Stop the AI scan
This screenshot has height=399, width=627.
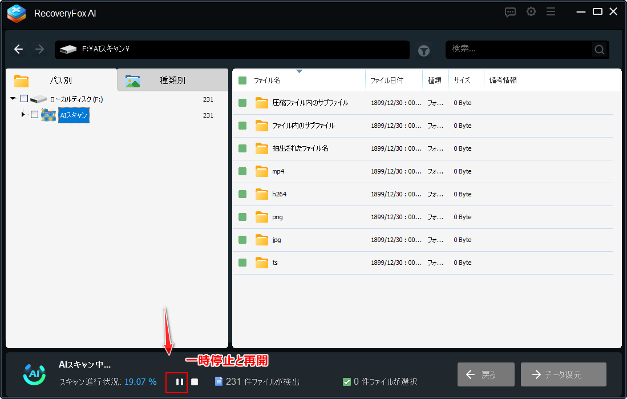tap(195, 382)
